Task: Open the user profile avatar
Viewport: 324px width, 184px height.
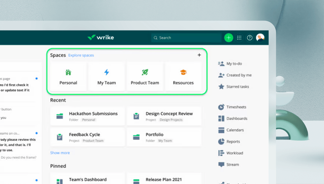Action: [x=260, y=37]
